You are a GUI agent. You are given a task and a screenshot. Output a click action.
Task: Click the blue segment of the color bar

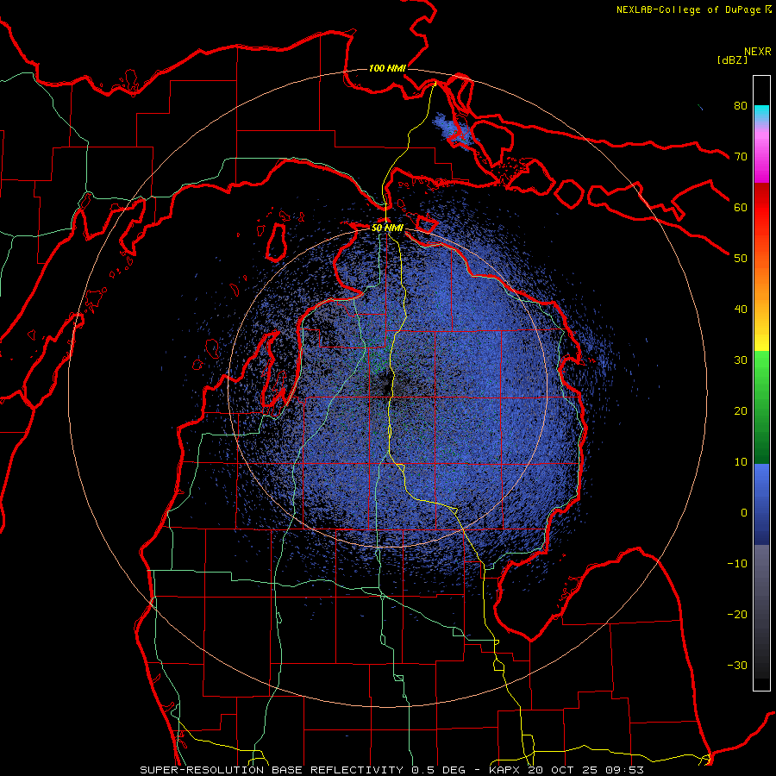(761, 504)
